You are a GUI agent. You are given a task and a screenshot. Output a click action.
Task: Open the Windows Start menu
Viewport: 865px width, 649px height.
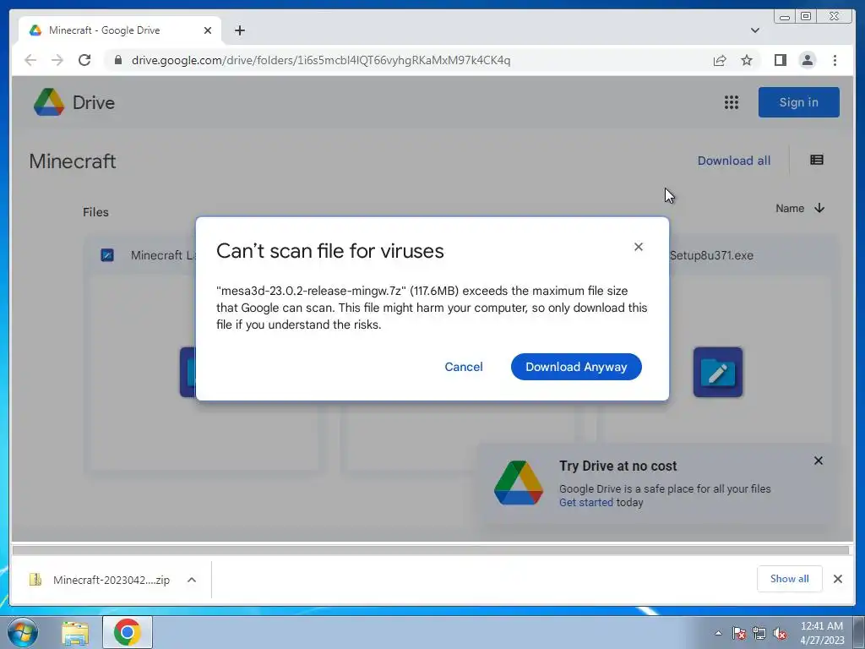pos(22,632)
